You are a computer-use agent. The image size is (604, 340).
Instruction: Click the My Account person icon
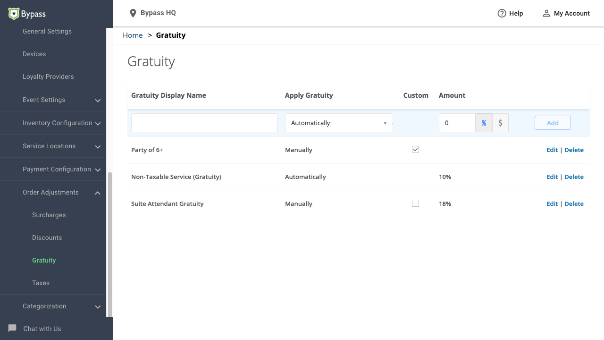point(546,13)
